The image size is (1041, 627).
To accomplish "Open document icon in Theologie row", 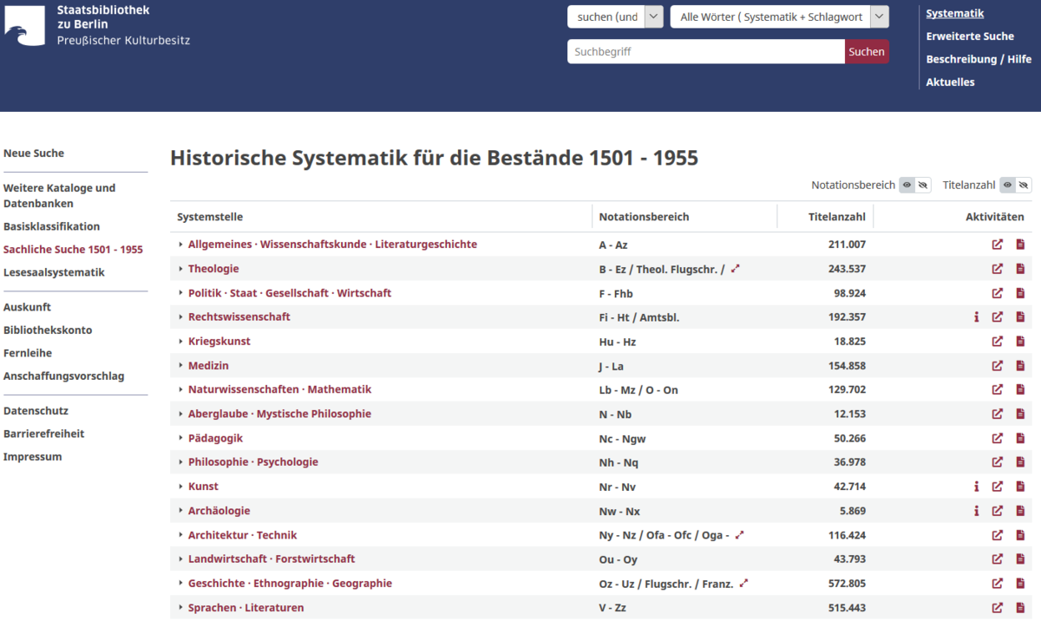I will point(1020,269).
